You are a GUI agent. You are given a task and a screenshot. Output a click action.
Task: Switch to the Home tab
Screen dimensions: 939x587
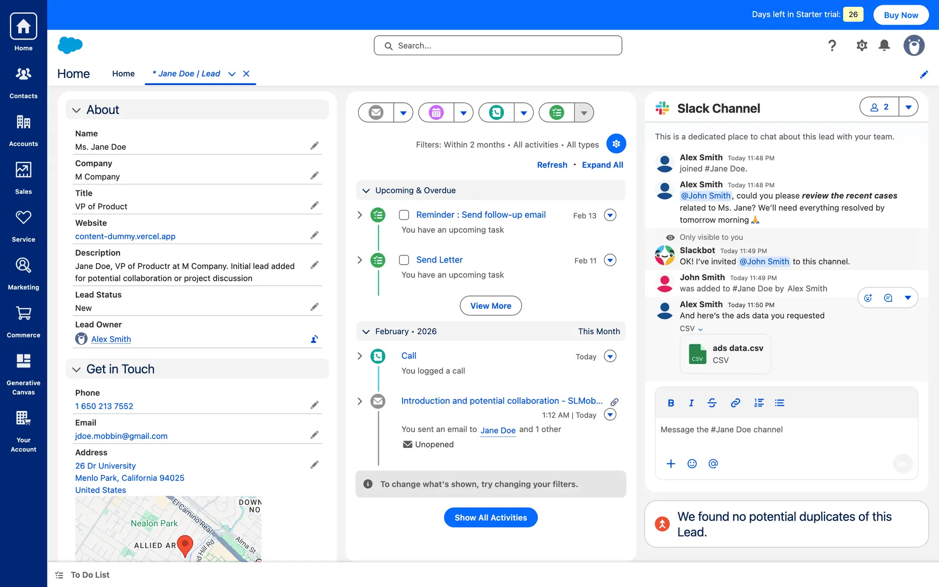coord(123,73)
